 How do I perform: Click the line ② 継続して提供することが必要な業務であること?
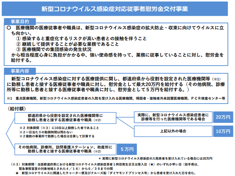tap(67, 44)
